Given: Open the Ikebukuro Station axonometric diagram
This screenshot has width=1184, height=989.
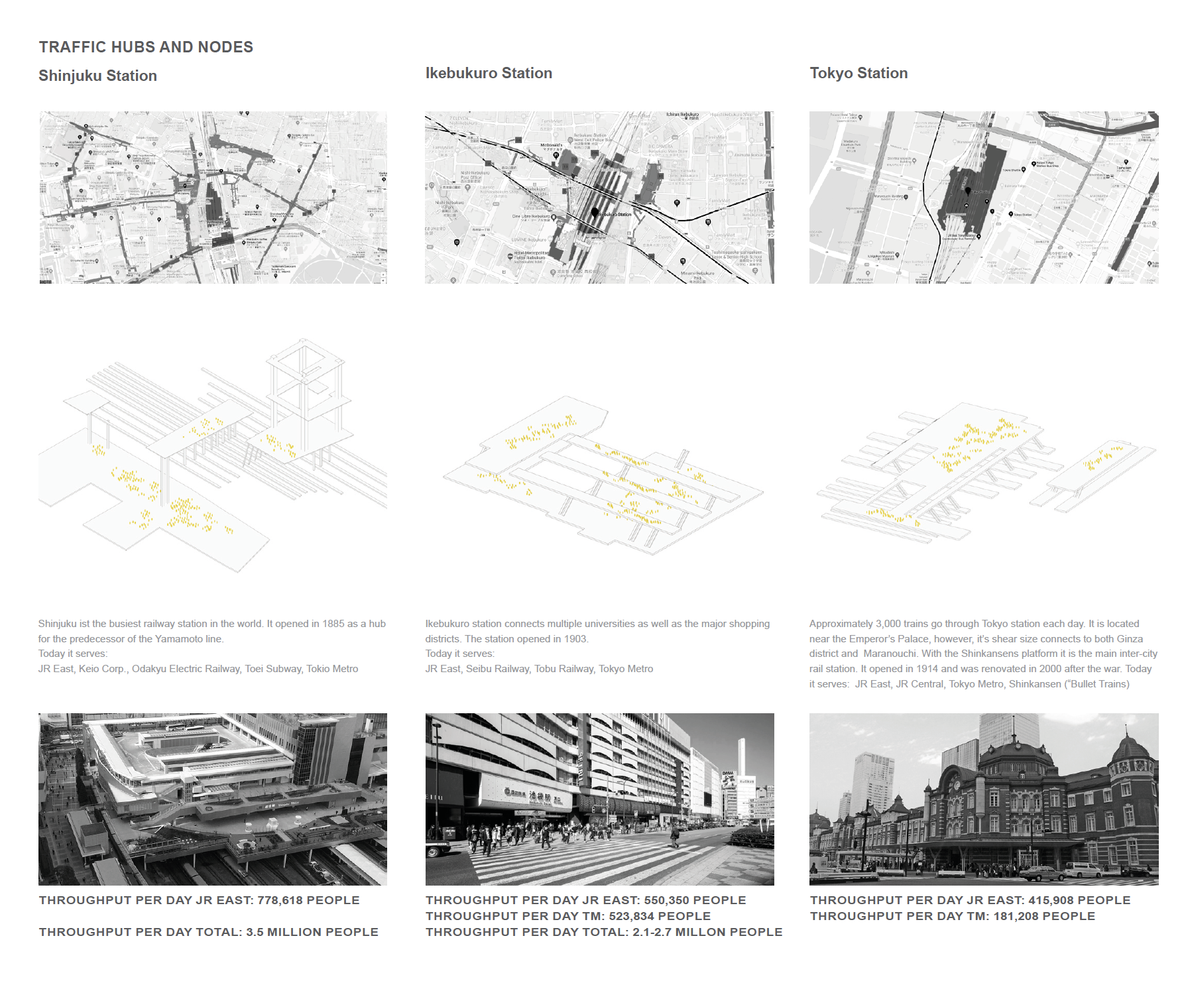Looking at the screenshot, I should coord(603,475).
